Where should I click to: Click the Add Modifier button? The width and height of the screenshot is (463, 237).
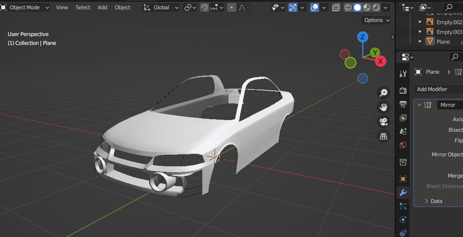pyautogui.click(x=438, y=89)
